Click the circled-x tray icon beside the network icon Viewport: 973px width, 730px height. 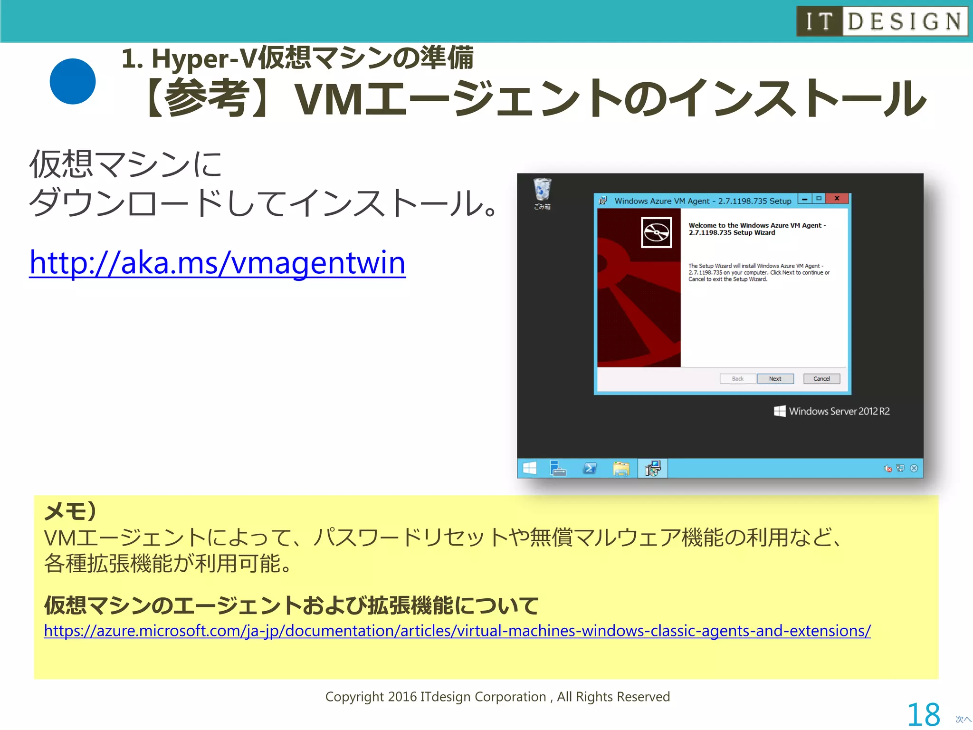pos(914,469)
